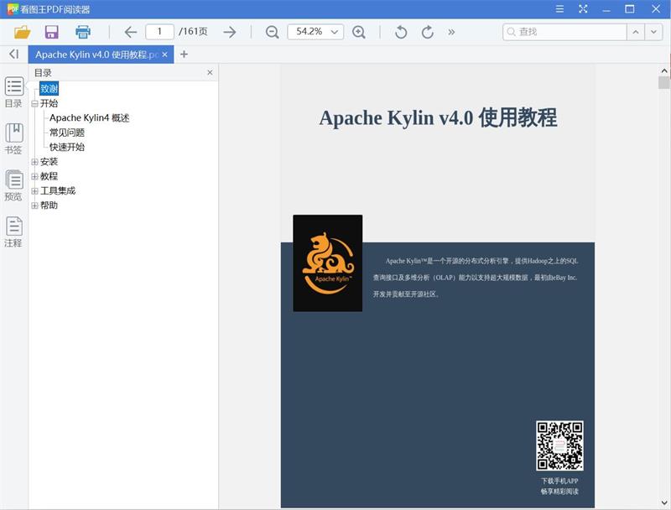Show more toolbar tools chevron

(451, 32)
